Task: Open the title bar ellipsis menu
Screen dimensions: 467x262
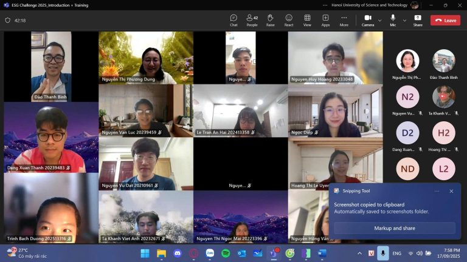Action: tap(325, 5)
